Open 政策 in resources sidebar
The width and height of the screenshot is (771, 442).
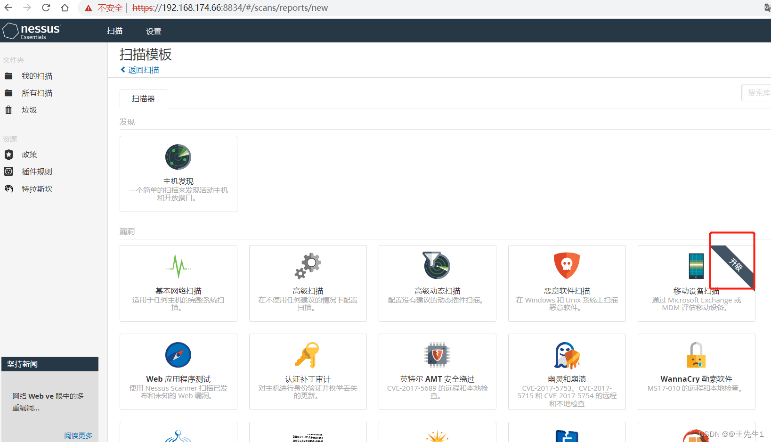click(29, 155)
